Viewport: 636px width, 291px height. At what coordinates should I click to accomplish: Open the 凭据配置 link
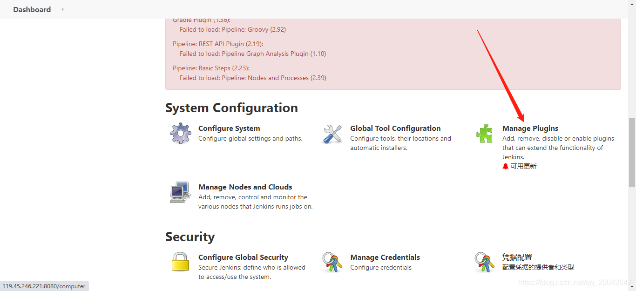pos(517,257)
